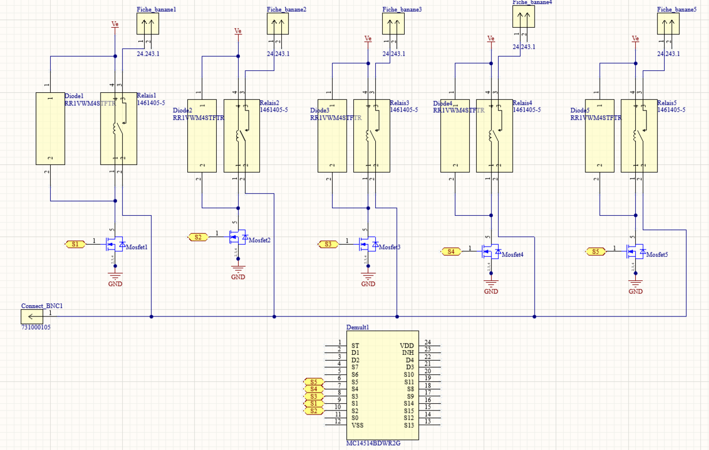Select the Mosfet1 transistor symbol
Screen dimensions: 709x450
point(115,243)
